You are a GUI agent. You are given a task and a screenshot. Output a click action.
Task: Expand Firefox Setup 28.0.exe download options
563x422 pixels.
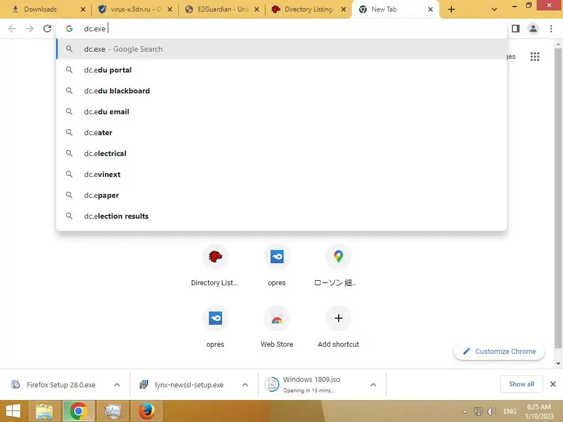point(117,385)
